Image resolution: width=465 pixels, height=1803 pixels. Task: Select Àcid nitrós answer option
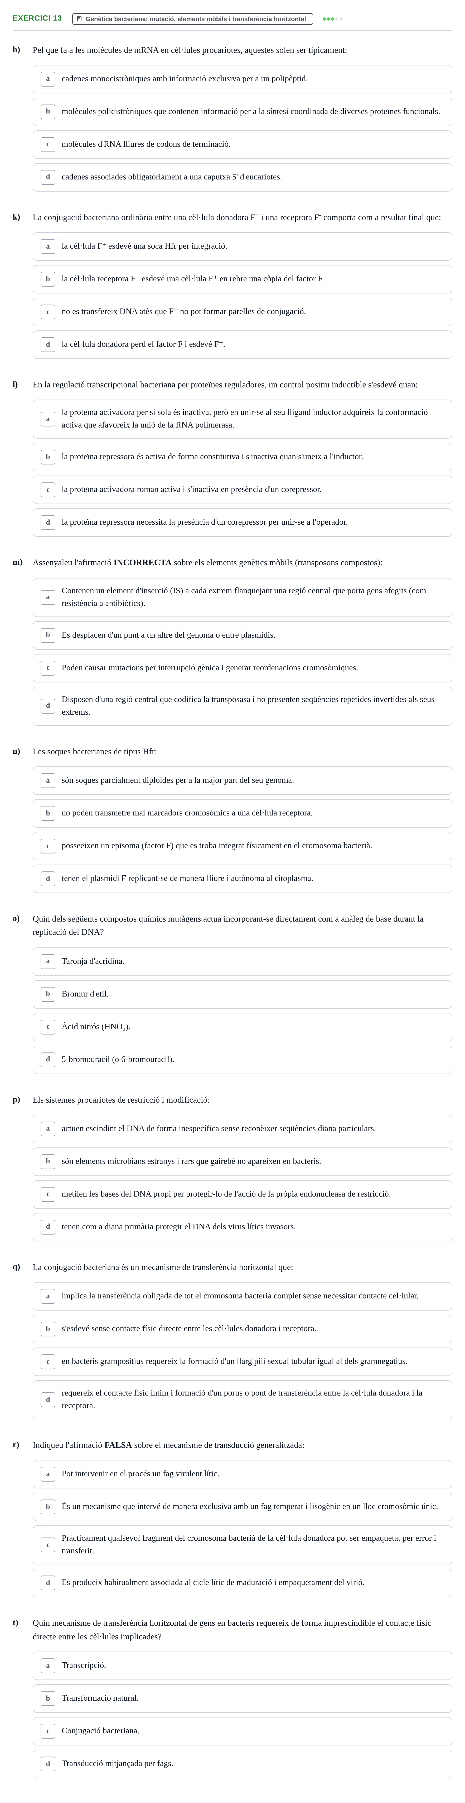(x=242, y=1027)
